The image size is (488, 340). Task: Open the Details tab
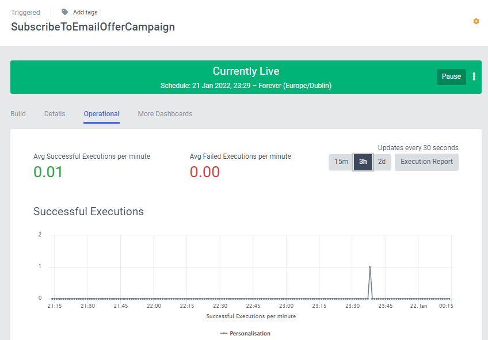[x=55, y=114]
